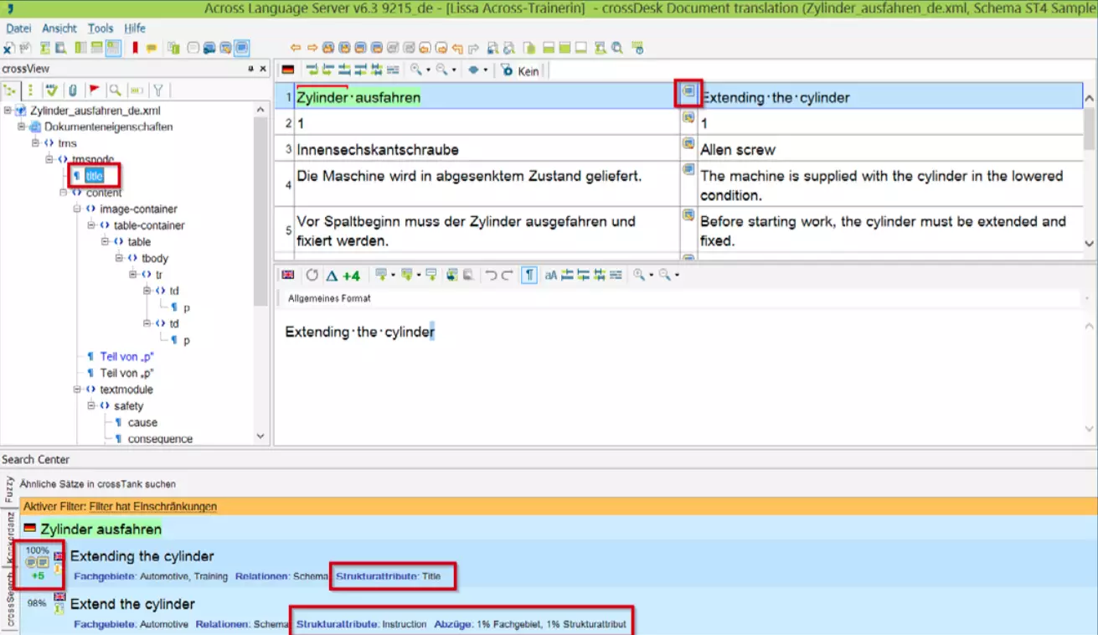Open the zoom-in dropdown arrow in source toolbar

[x=429, y=70]
